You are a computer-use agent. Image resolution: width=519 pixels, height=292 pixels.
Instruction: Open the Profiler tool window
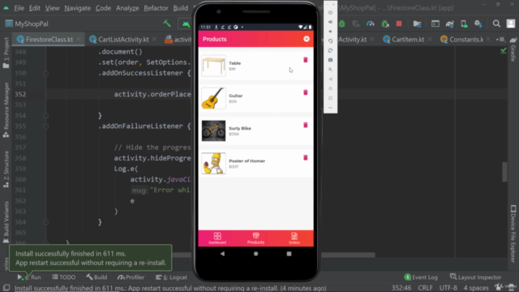tap(131, 277)
